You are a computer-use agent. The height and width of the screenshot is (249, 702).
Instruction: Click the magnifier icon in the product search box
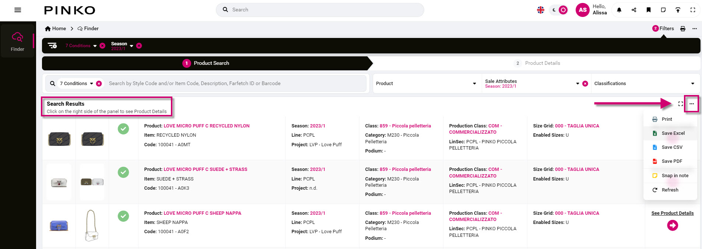coord(53,84)
